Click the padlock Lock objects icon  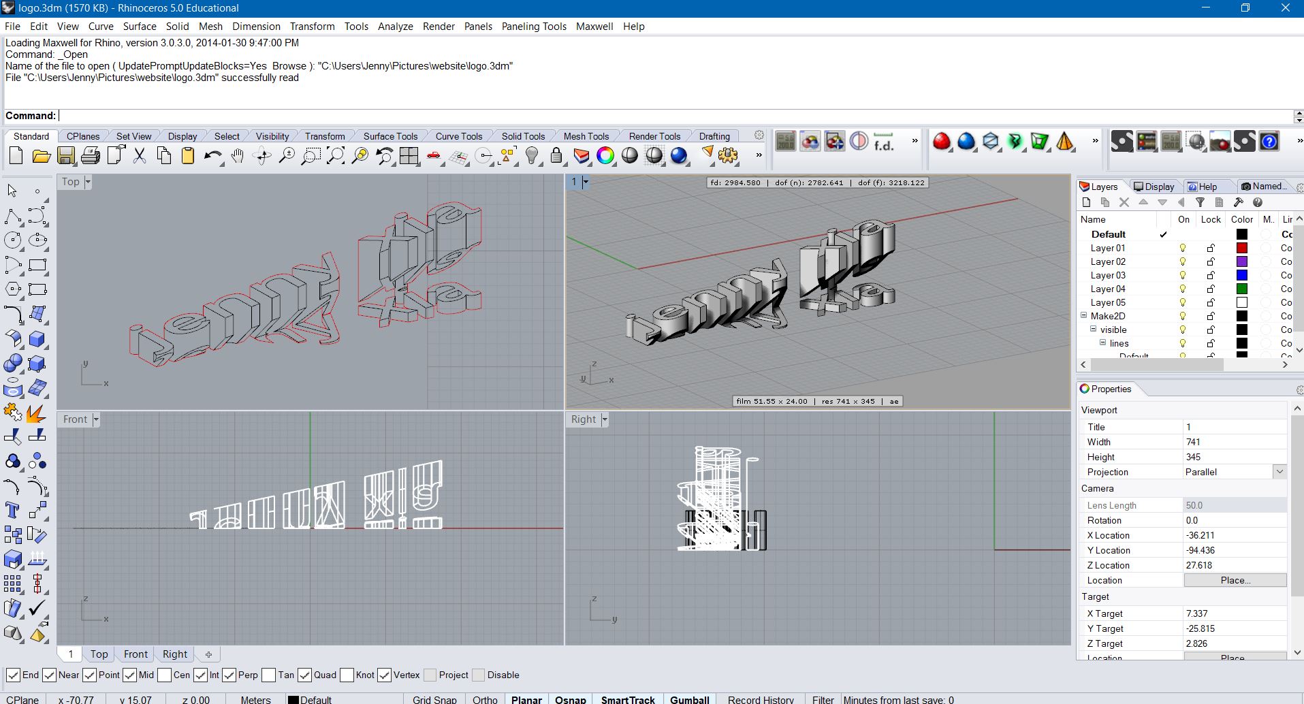556,156
